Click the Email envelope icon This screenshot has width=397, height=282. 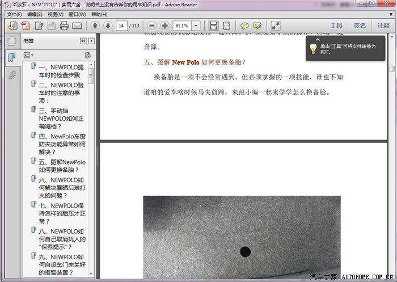pos(77,26)
